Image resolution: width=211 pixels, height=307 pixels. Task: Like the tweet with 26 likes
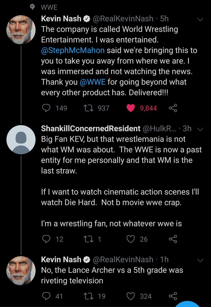(131, 239)
